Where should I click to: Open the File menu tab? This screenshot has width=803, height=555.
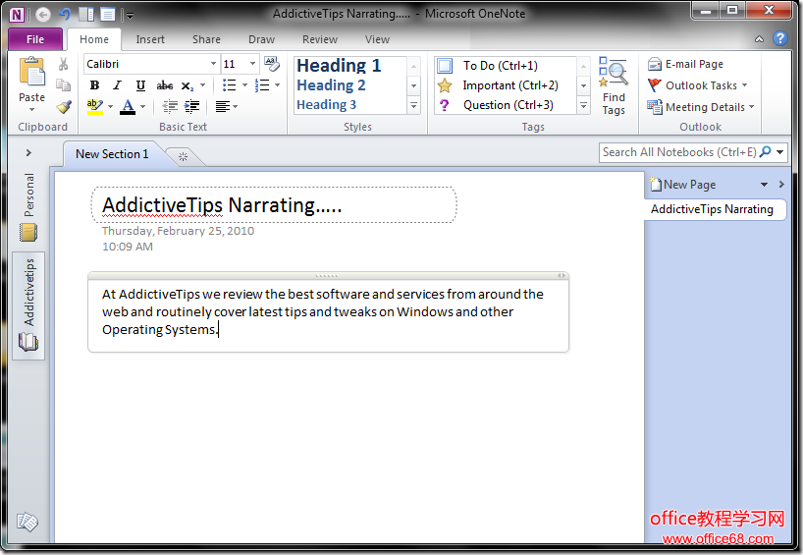click(x=35, y=39)
